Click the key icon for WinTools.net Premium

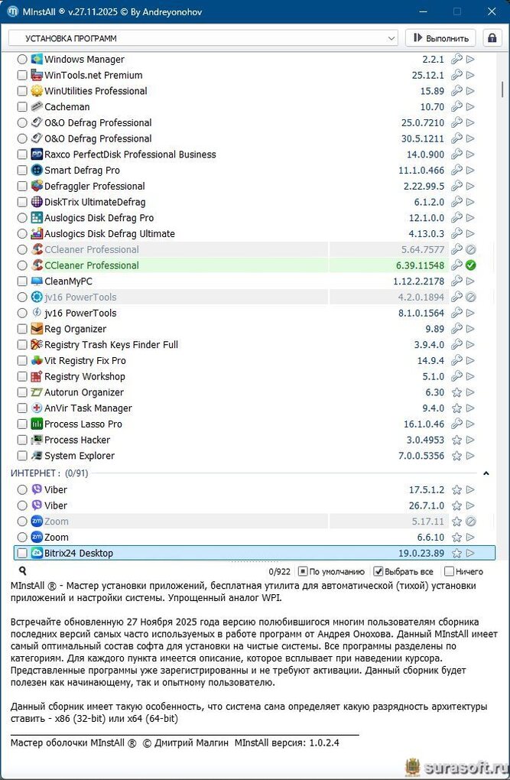point(456,75)
